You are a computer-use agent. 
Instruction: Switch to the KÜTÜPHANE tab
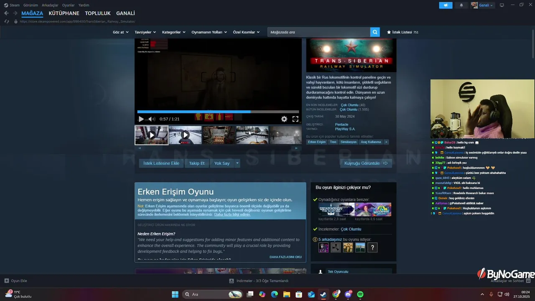(x=64, y=13)
